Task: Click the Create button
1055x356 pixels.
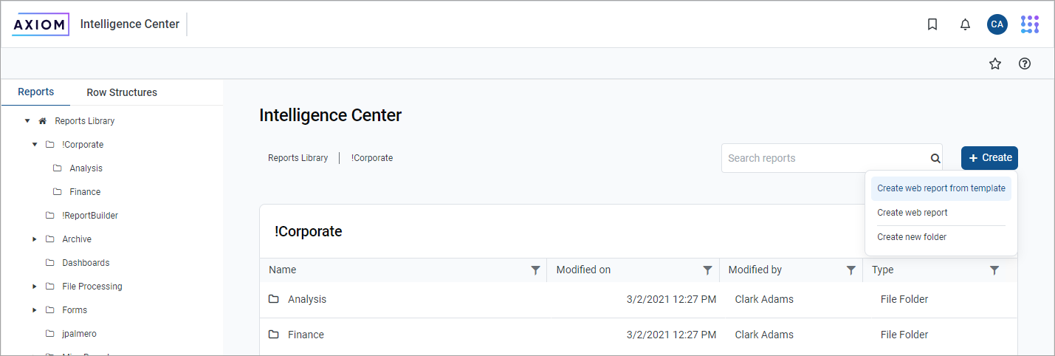Action: point(989,158)
